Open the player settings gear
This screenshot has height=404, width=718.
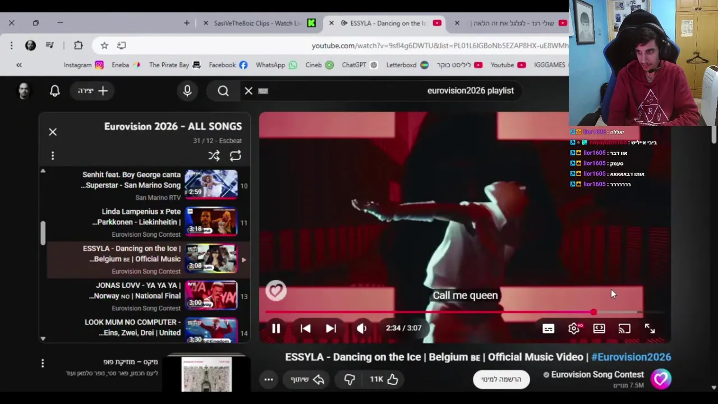tap(574, 329)
